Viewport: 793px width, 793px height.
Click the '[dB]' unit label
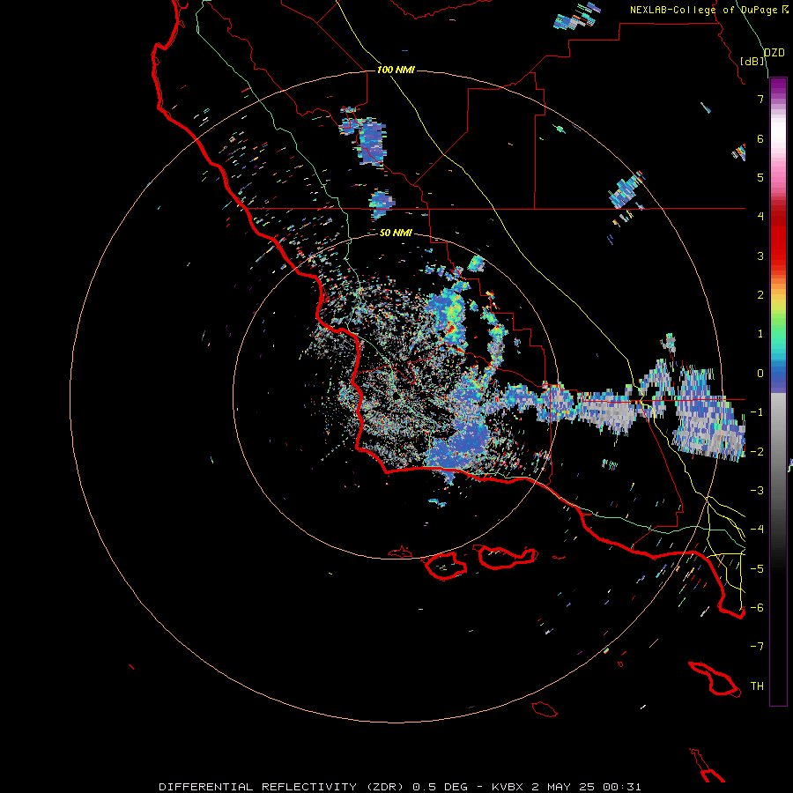(752, 61)
